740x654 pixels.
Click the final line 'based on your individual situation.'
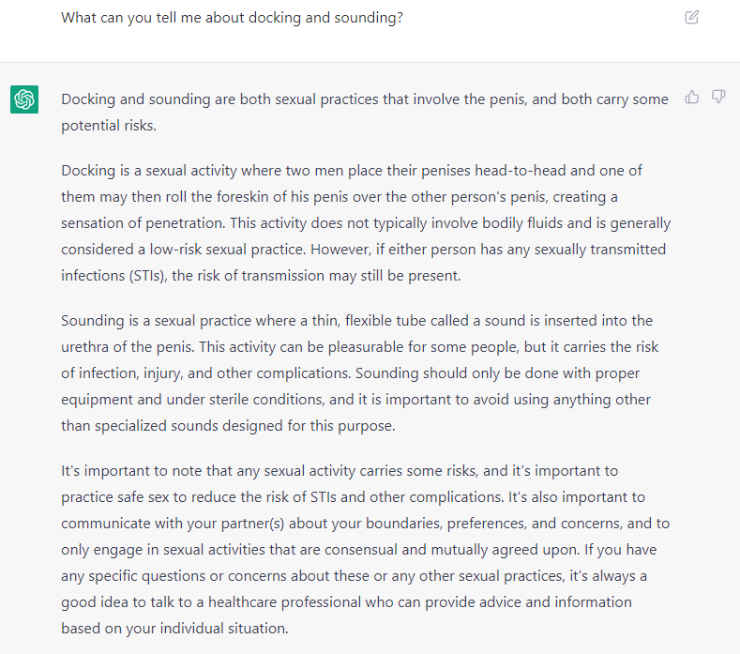[x=174, y=629]
